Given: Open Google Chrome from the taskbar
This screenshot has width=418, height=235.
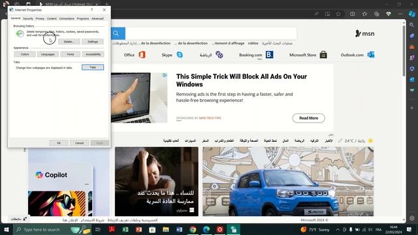Looking at the screenshot, I should point(193,229).
